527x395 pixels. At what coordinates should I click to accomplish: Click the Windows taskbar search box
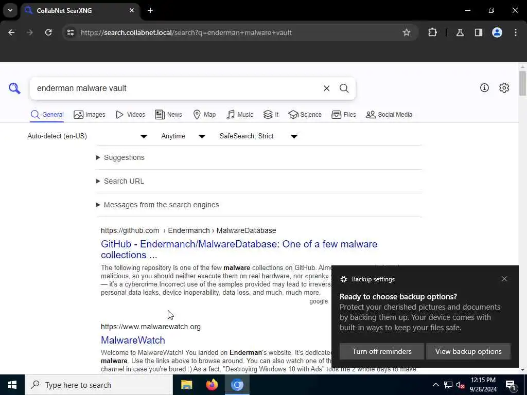coord(99,385)
